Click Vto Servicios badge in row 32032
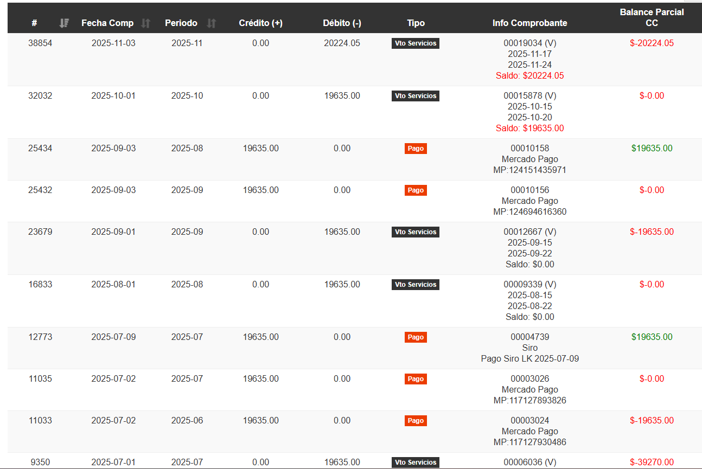 click(x=416, y=96)
